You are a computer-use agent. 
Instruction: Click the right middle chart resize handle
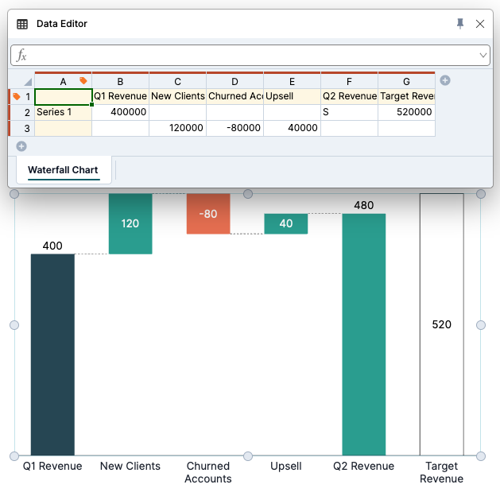(481, 325)
